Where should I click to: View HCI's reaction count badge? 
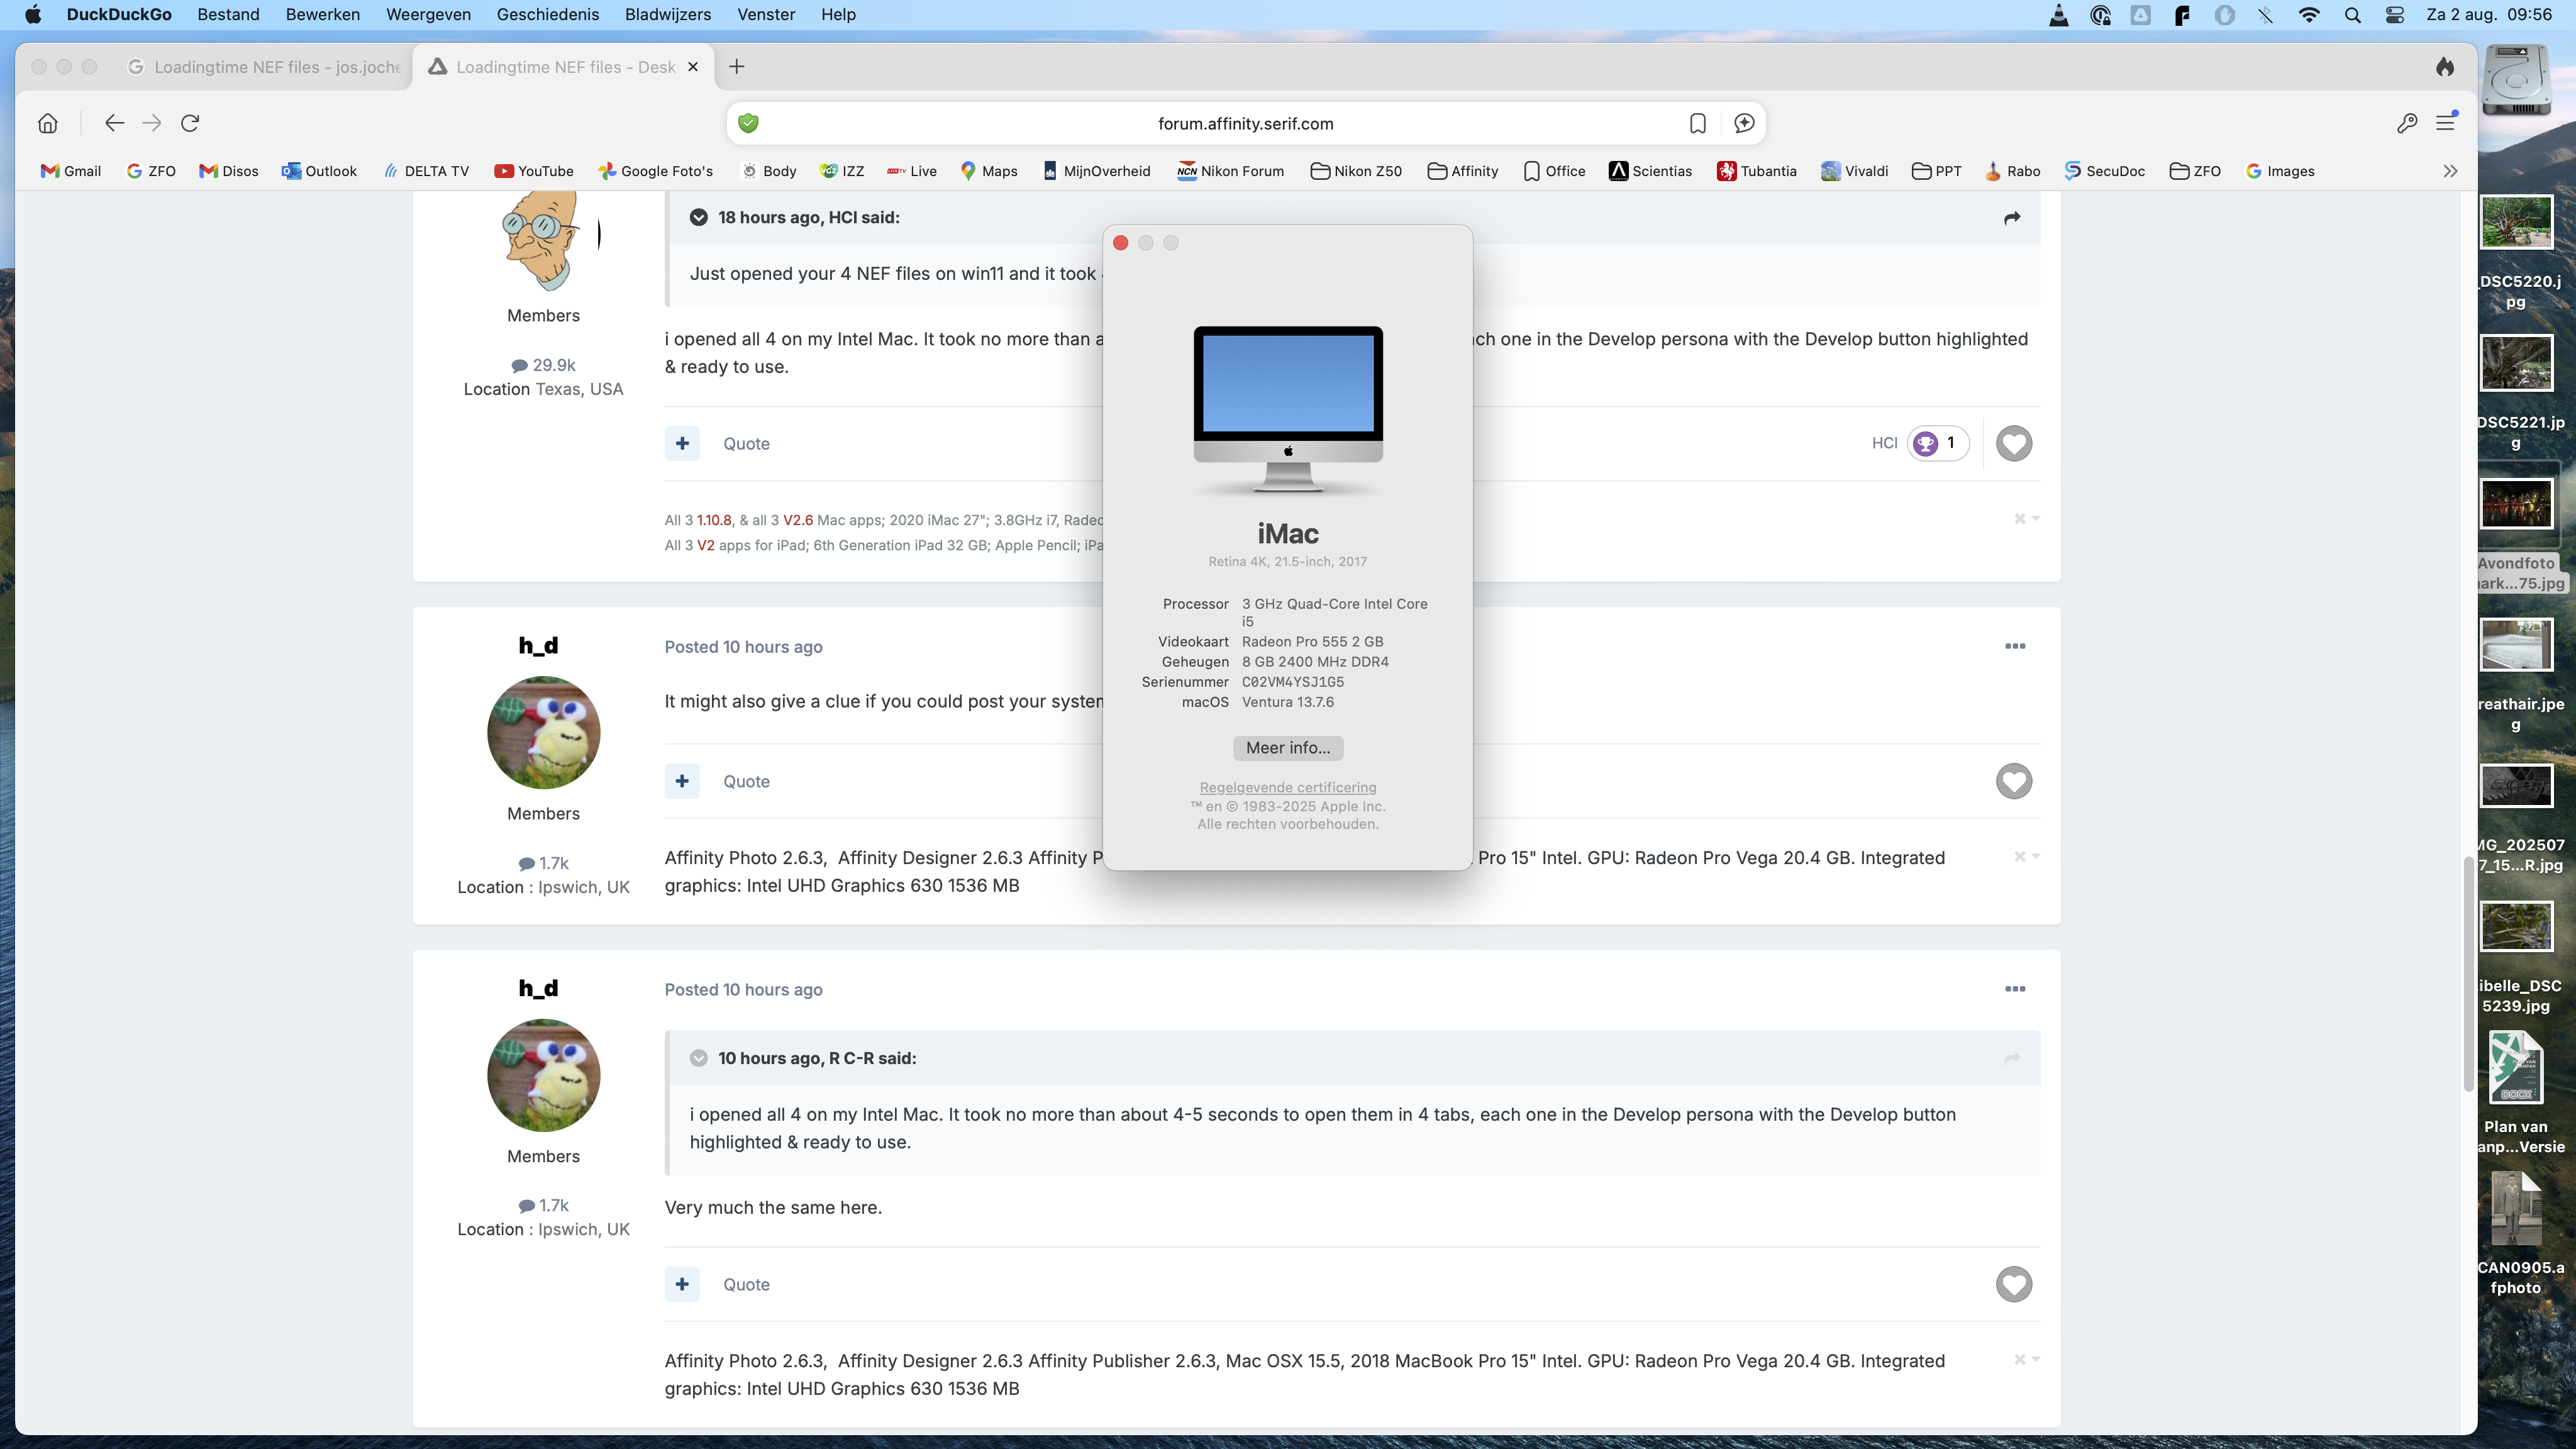1938,443
